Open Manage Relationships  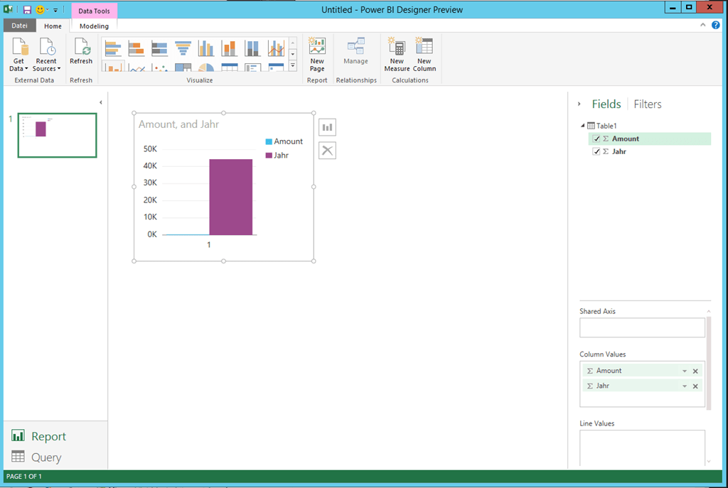[355, 51]
